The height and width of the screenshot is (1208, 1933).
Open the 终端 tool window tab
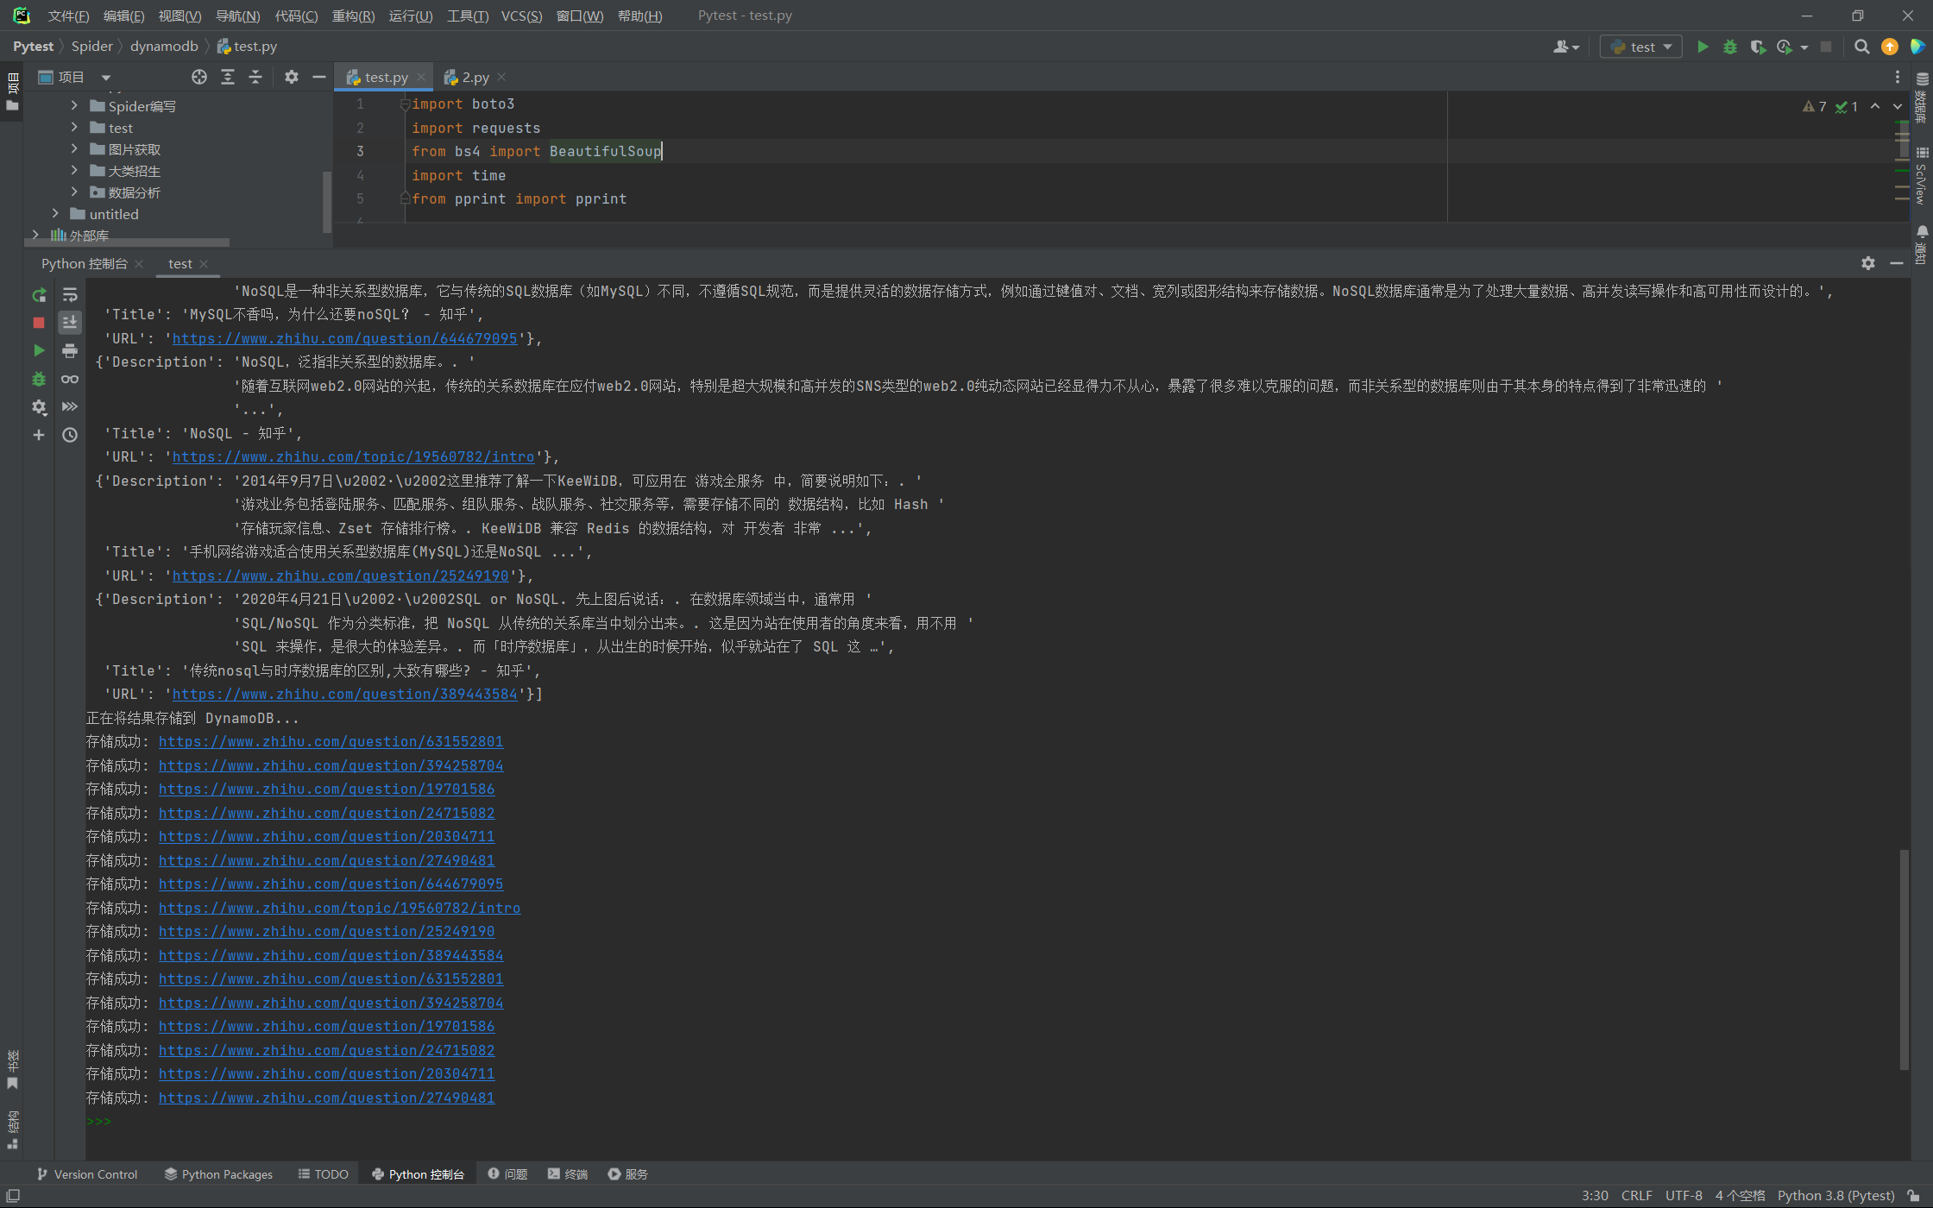click(568, 1174)
